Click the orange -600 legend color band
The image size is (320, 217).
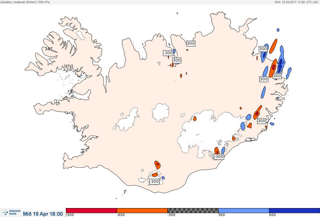(142, 211)
